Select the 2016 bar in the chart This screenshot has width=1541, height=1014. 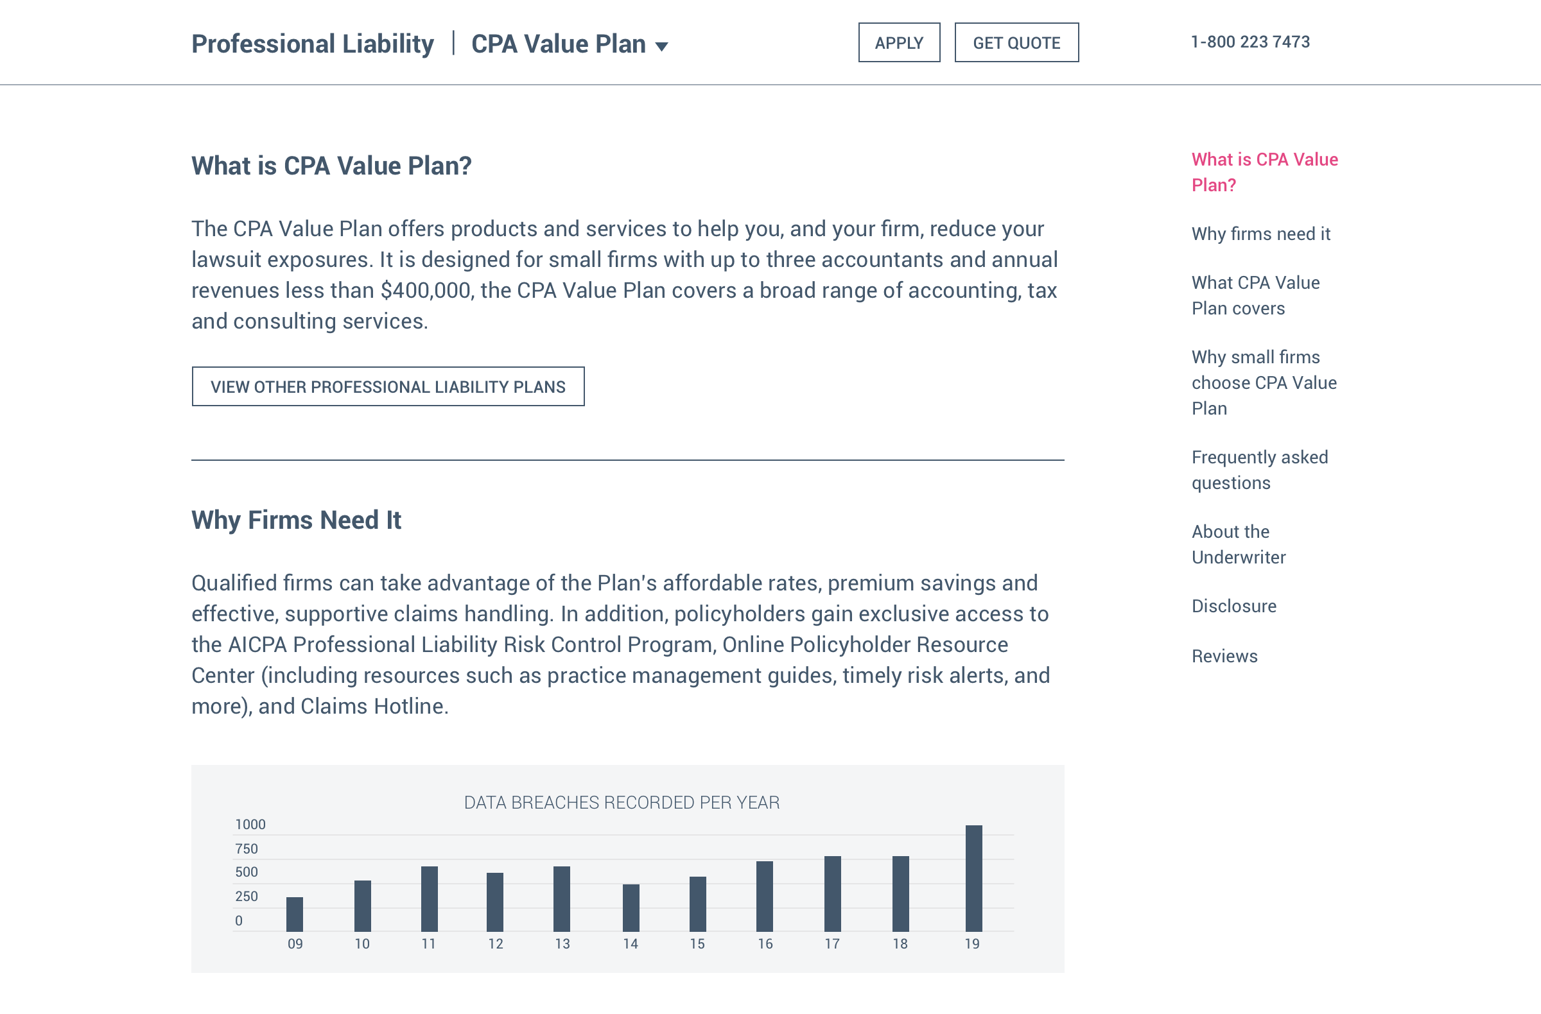click(x=764, y=896)
